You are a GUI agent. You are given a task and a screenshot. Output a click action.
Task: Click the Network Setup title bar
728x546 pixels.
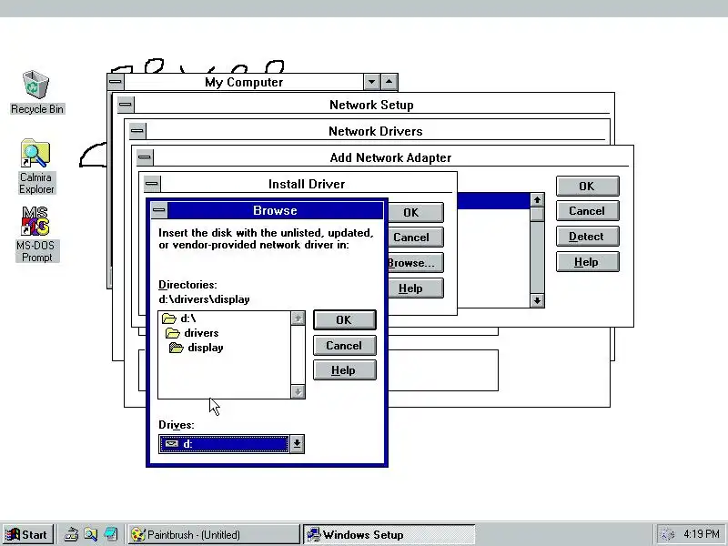coord(371,105)
